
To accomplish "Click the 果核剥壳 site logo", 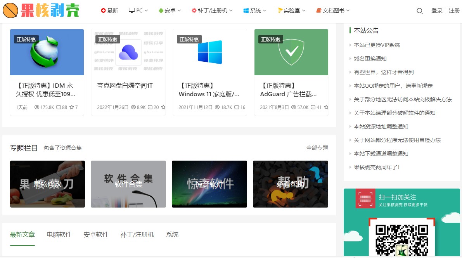I will pyautogui.click(x=41, y=10).
